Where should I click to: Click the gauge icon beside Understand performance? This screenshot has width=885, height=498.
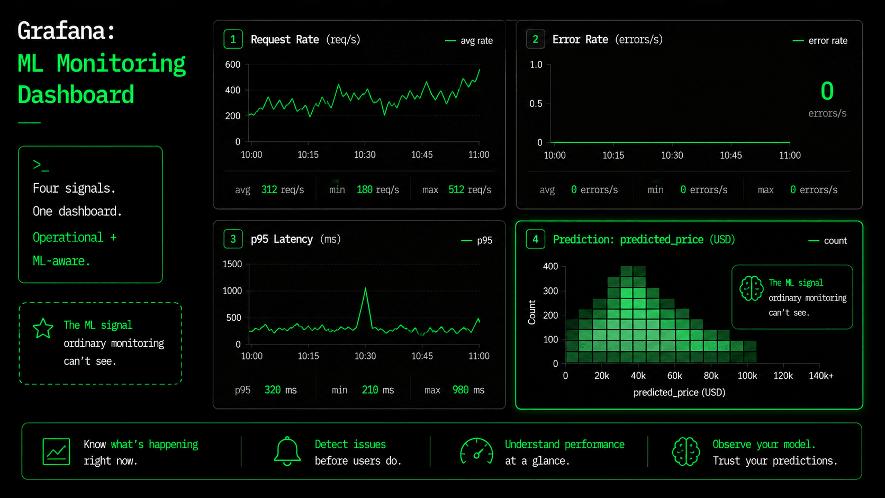[x=476, y=451]
